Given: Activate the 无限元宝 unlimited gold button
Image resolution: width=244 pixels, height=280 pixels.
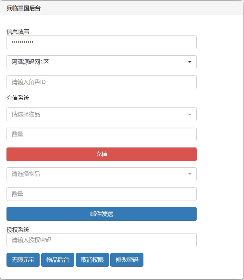Looking at the screenshot, I should 23,260.
